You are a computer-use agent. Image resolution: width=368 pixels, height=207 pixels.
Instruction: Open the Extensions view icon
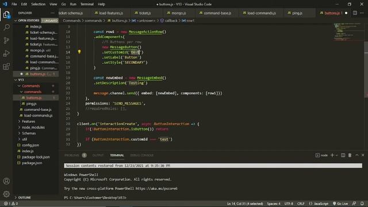[6, 67]
